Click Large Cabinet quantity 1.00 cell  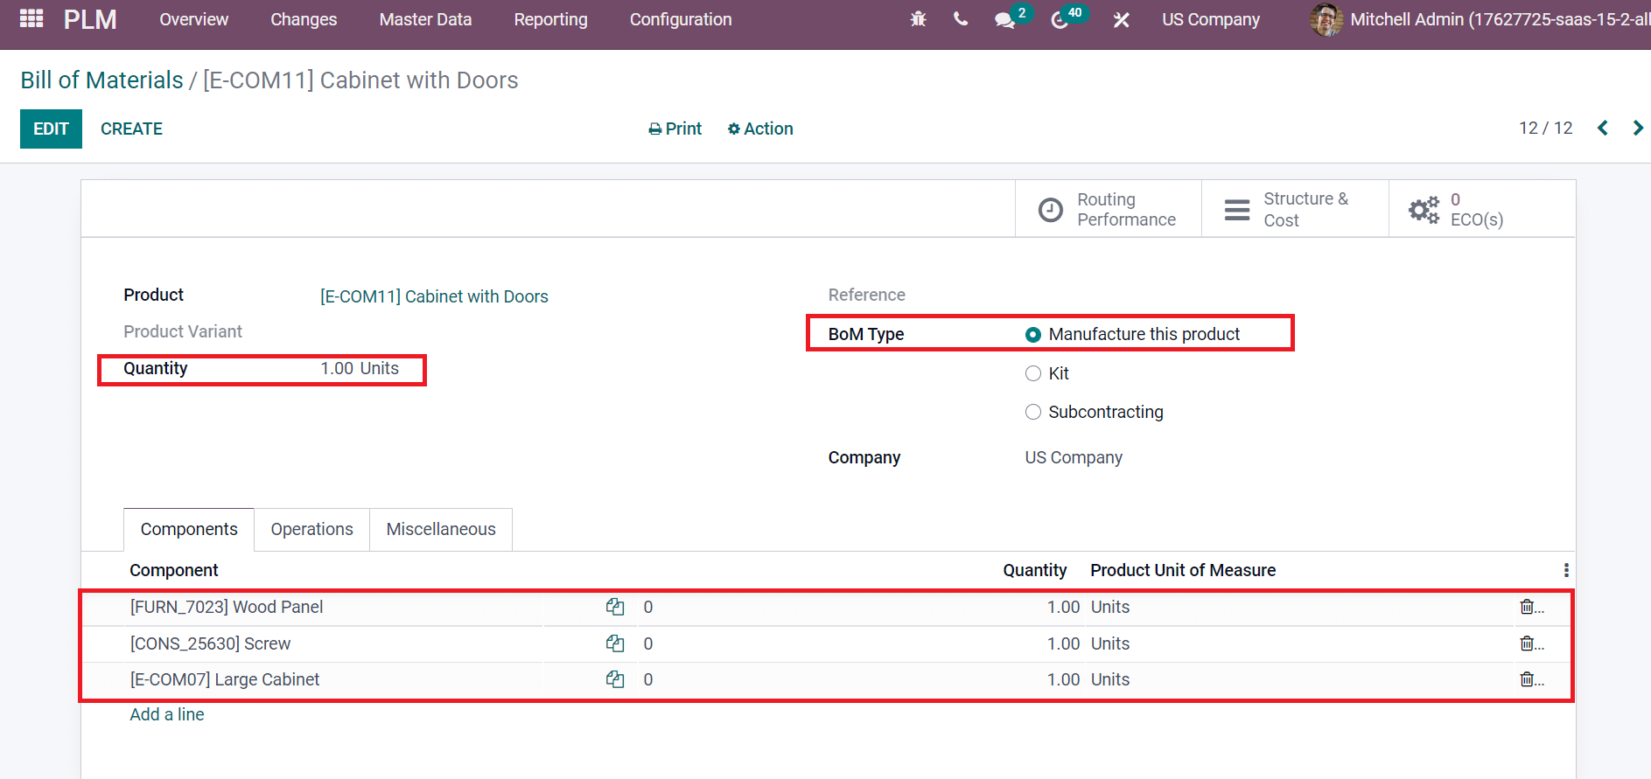coord(1063,679)
